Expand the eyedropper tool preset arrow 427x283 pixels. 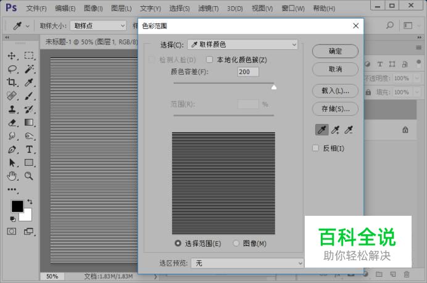point(27,26)
